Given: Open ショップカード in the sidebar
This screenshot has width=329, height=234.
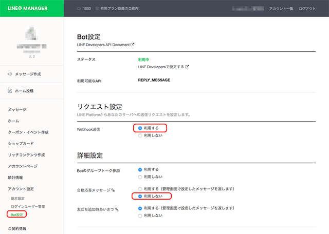Looking at the screenshot, I should (21, 144).
